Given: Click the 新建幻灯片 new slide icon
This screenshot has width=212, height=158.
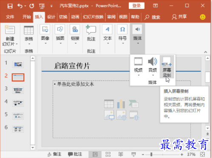Looking at the screenshot, I should coord(10,30).
